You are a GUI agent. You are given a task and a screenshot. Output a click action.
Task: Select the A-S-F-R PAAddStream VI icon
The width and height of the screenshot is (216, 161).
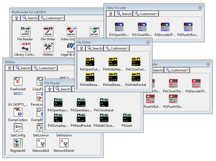(113, 77)
